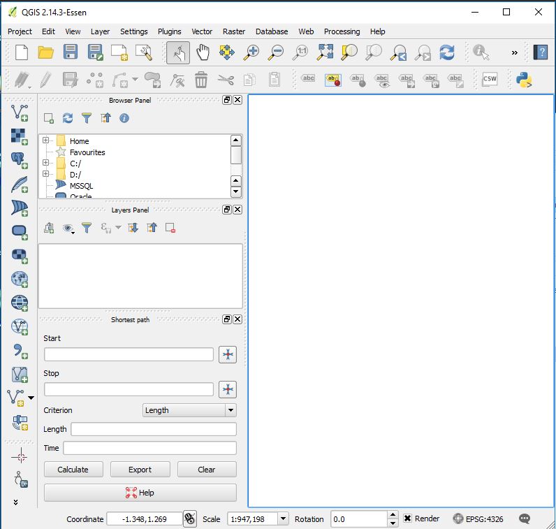556x529 pixels.
Task: Select the Zoom In tool
Action: coord(251,52)
